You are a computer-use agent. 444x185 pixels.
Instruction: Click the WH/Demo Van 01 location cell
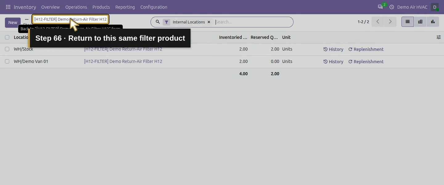click(31, 61)
